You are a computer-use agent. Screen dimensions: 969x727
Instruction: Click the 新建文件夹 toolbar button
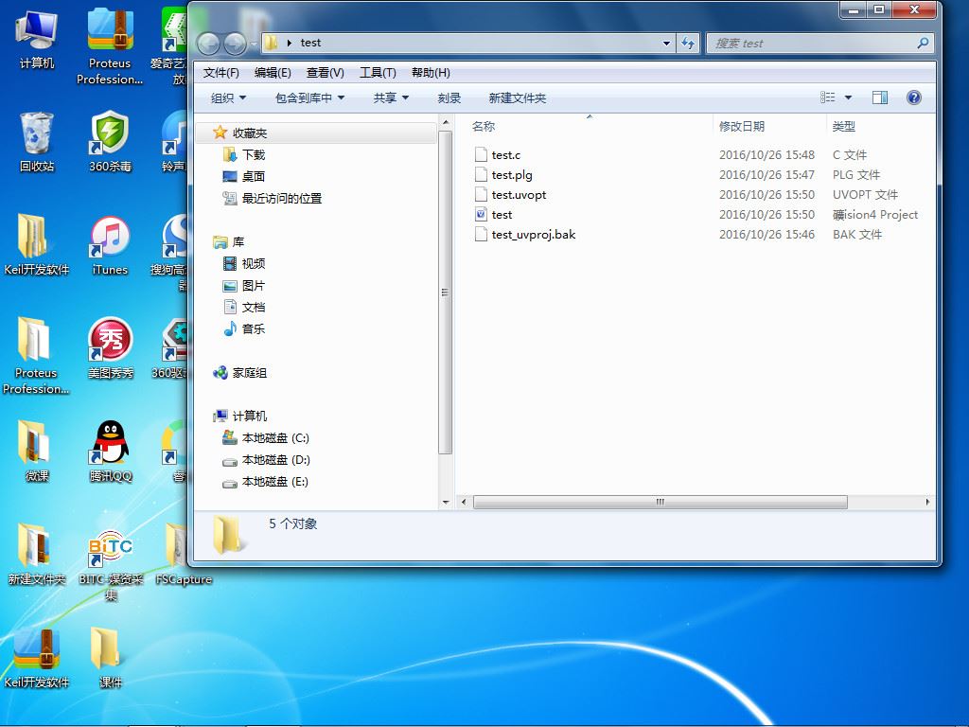click(x=518, y=98)
